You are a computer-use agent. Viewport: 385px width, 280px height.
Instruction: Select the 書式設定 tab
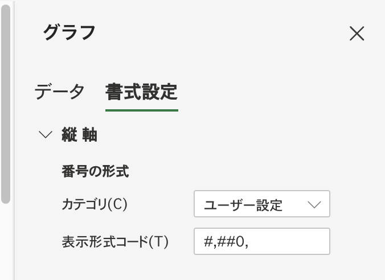click(141, 91)
